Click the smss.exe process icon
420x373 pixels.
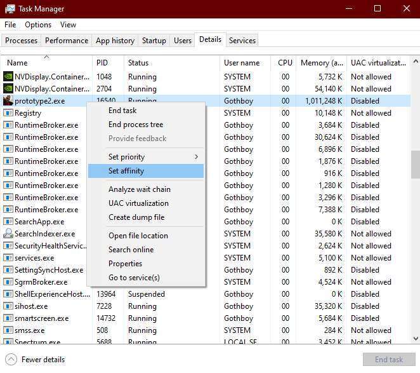pos(8,330)
